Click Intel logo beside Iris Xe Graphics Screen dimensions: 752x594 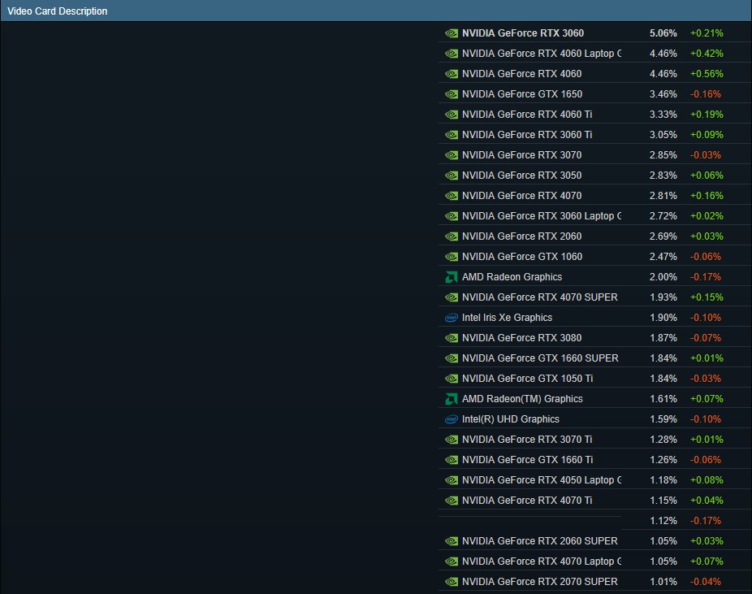pos(452,318)
